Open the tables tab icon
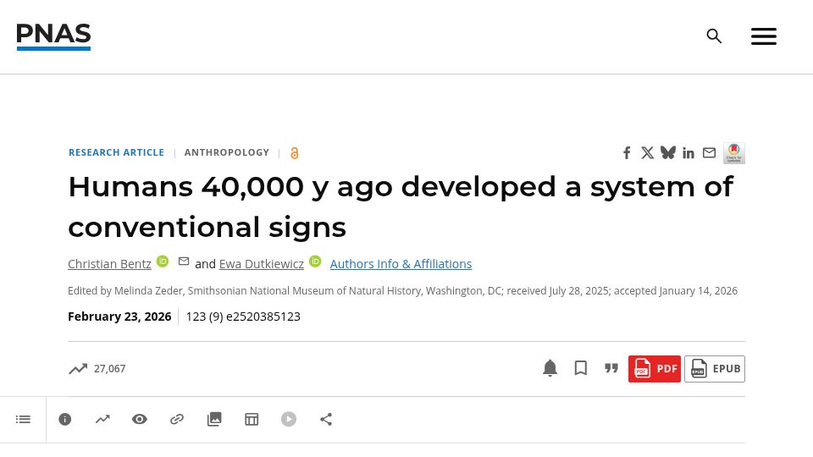 tap(252, 419)
